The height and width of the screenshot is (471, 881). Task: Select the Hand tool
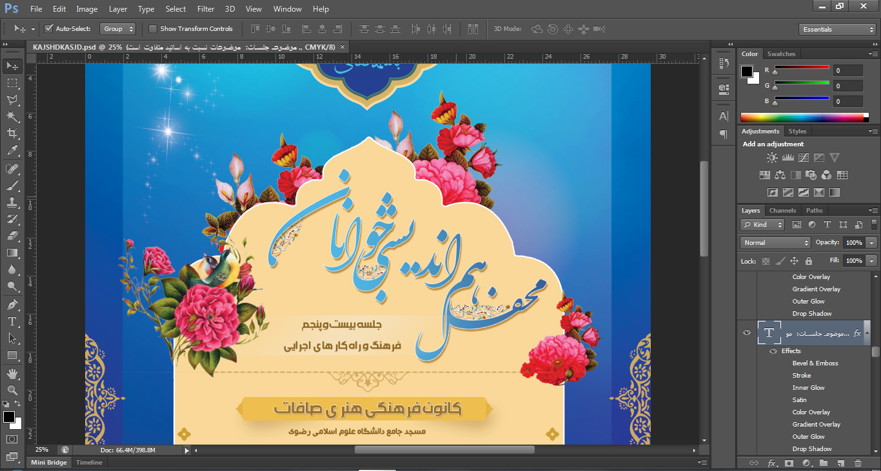(12, 373)
